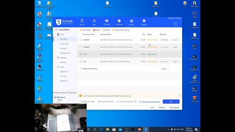Select Multiple Flash in sidebar

[x=65, y=53]
